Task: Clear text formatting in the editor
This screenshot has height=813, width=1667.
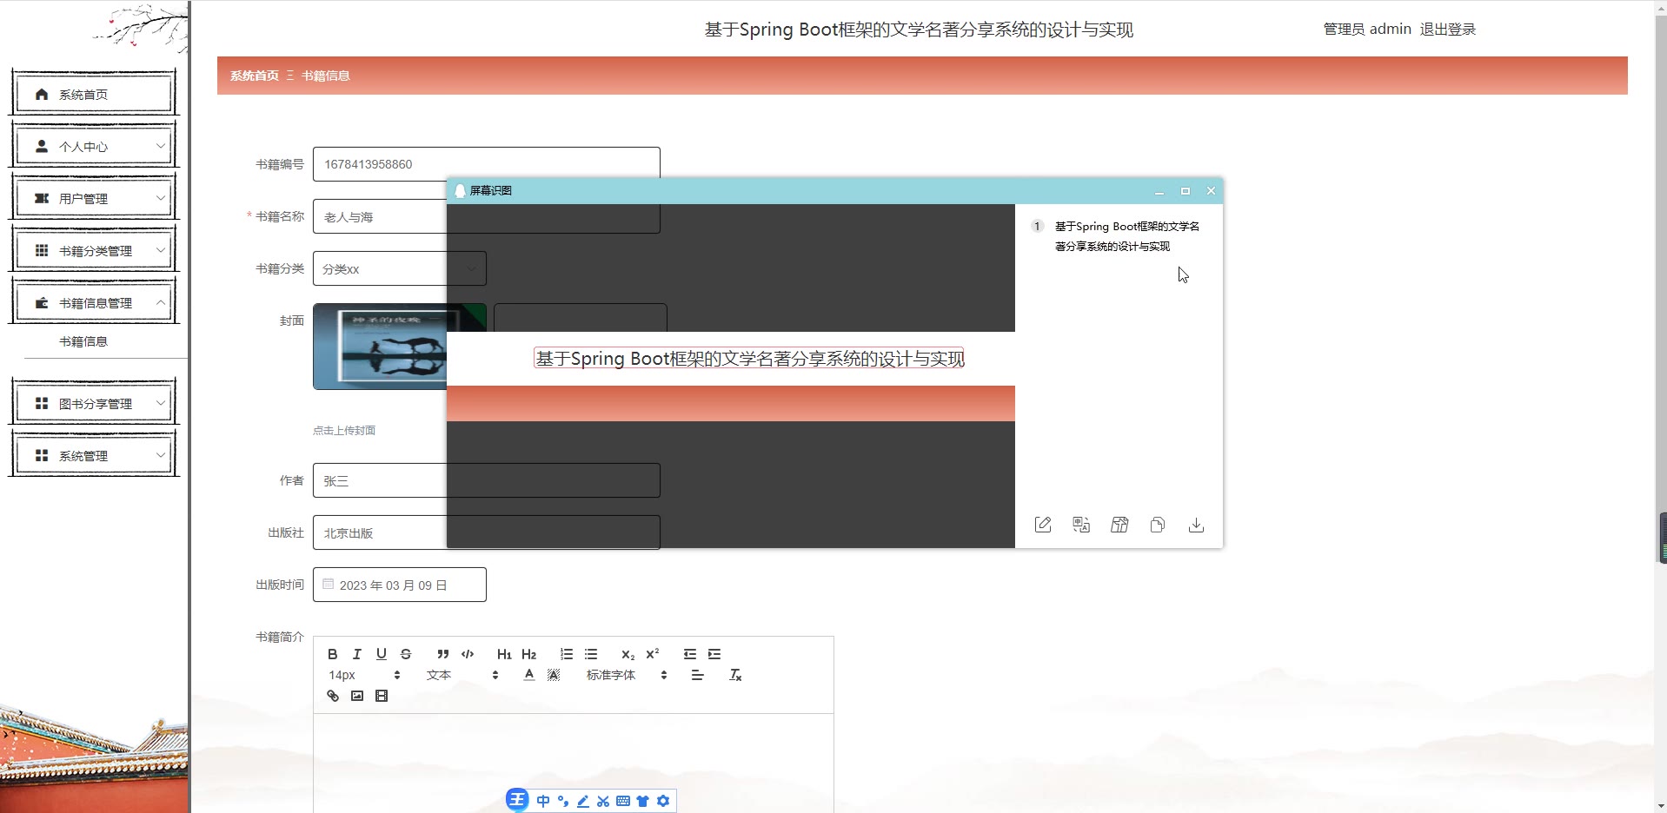Action: point(735,675)
